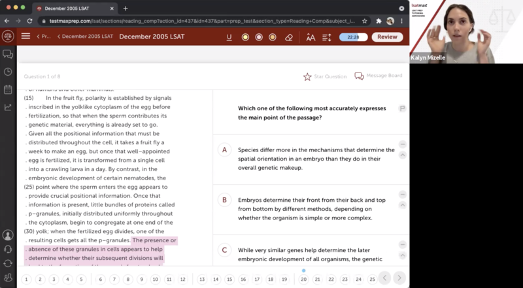Open the hamburger menu
Screen dimensions: 523x288
25,37
